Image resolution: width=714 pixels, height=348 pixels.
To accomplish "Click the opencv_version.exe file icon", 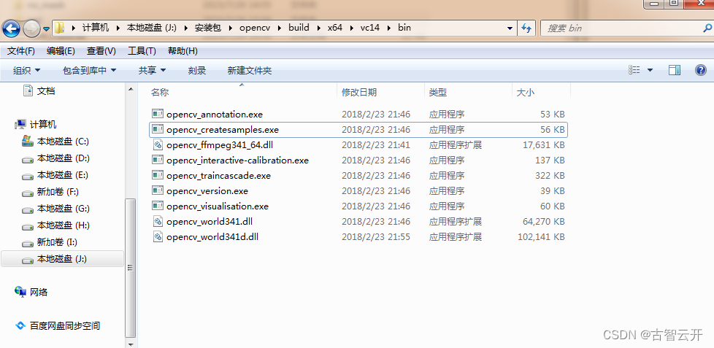I will (158, 190).
